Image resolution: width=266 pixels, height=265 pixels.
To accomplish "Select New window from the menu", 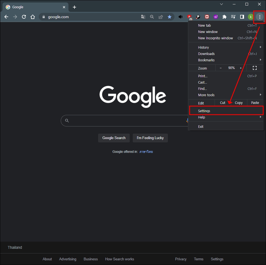I will pyautogui.click(x=226, y=32).
